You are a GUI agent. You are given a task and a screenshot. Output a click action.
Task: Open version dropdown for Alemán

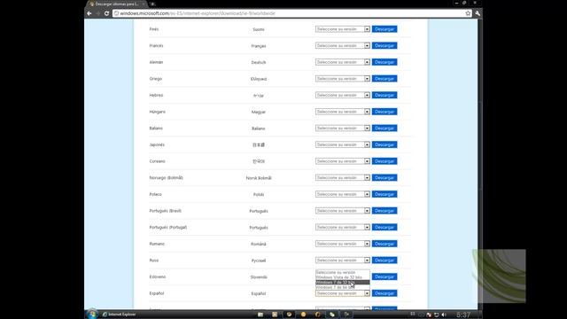click(343, 62)
